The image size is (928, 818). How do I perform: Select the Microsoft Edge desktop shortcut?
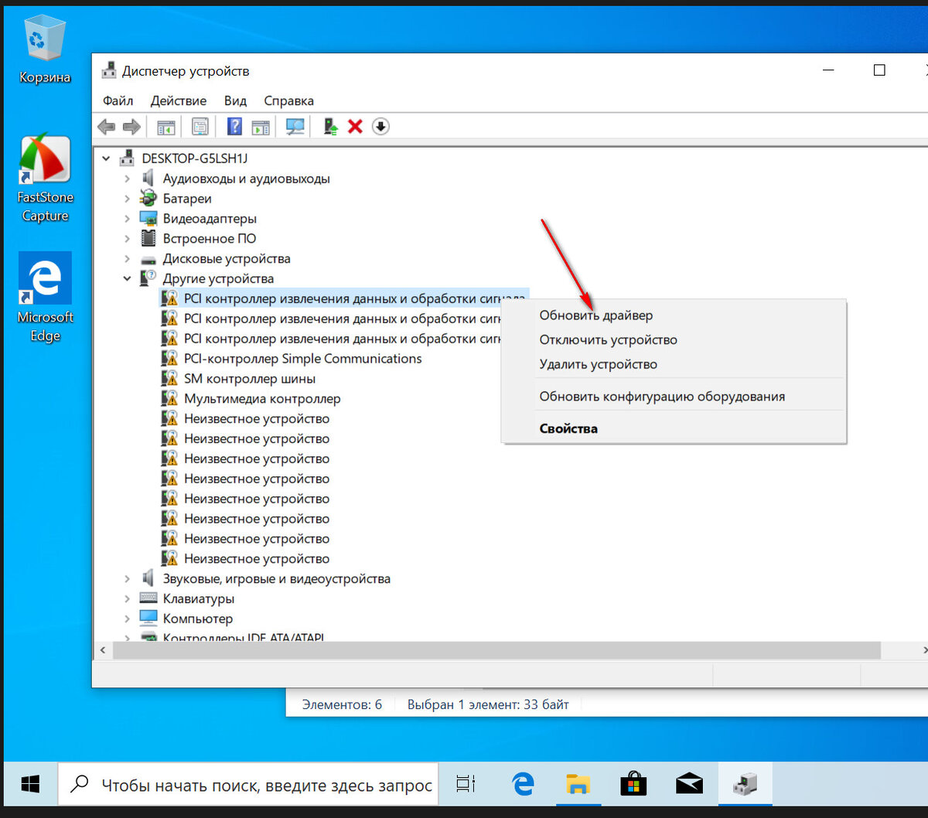point(45,298)
